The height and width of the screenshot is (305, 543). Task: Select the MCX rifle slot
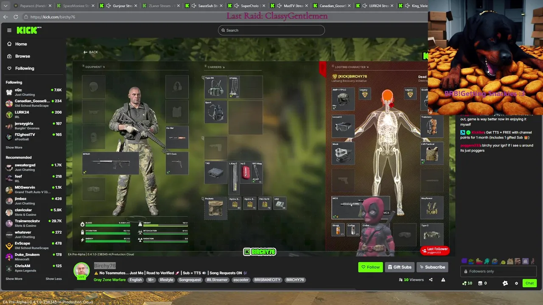click(361, 208)
